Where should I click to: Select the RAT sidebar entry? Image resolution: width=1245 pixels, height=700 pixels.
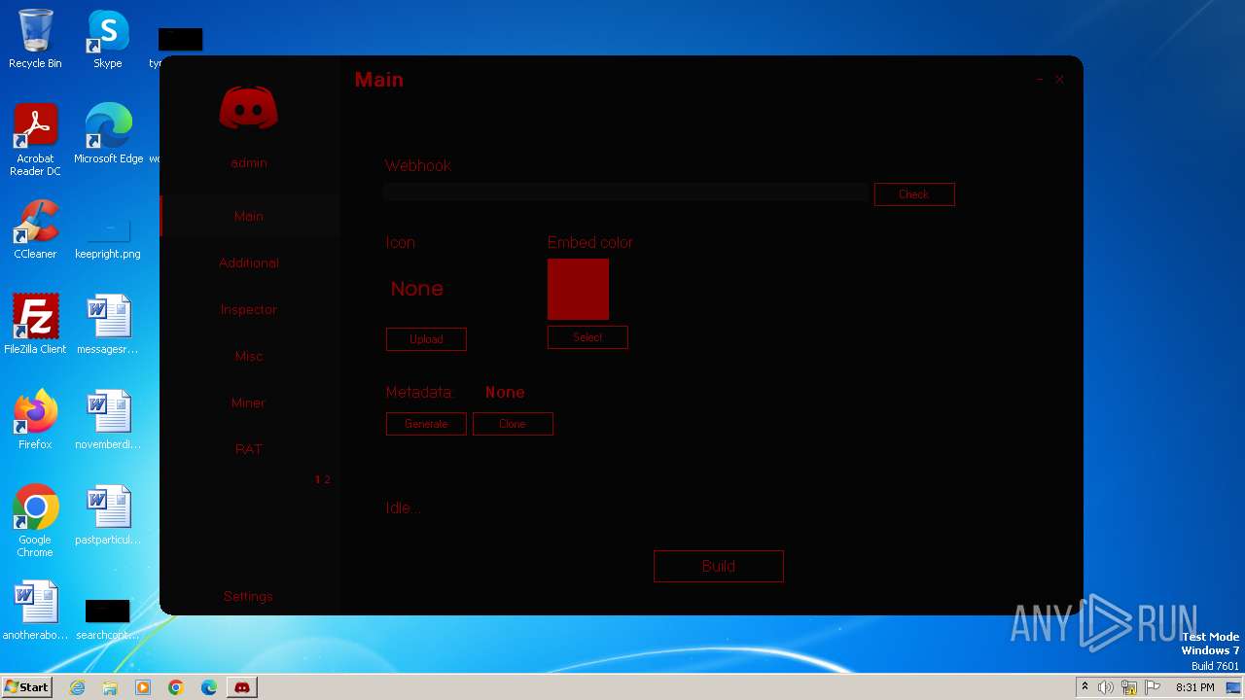tap(249, 449)
